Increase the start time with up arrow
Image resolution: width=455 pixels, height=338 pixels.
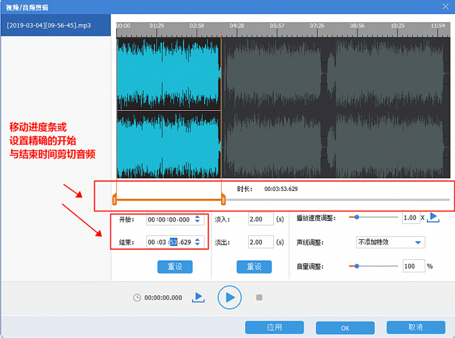tap(197, 217)
